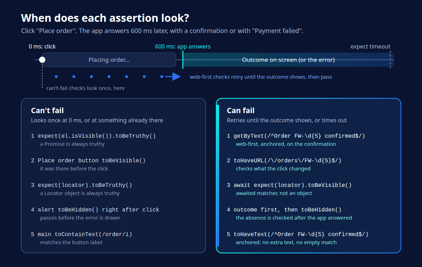
Task: Click code 'await expect(locator).toBeVisible()'
Action: [293, 185]
